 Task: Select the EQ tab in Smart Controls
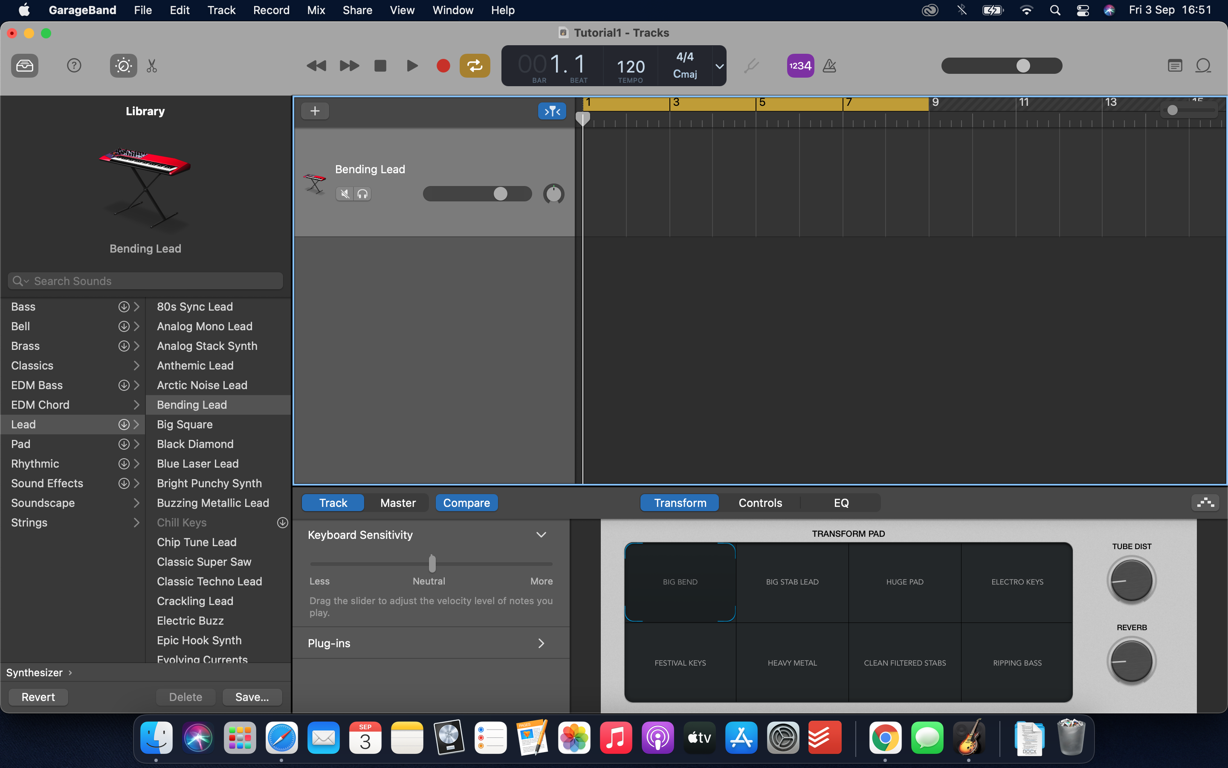(x=840, y=503)
